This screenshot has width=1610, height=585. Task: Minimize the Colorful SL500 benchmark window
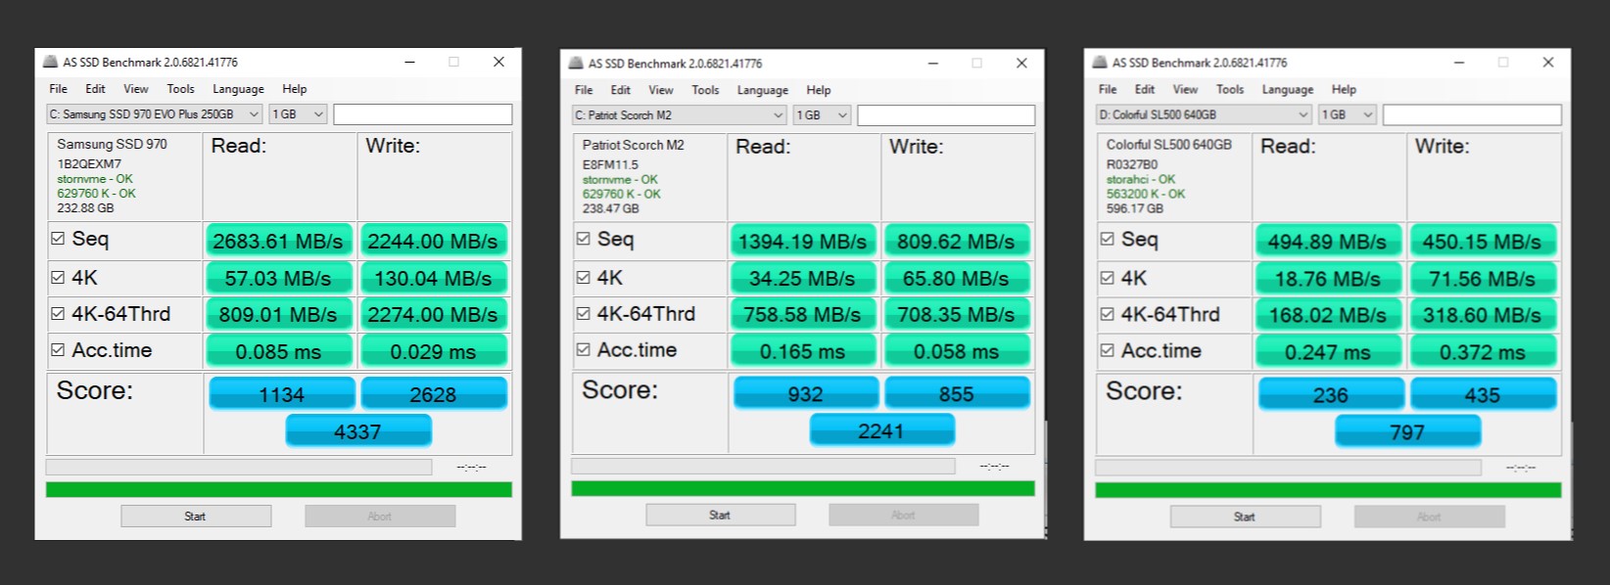coord(1458,62)
